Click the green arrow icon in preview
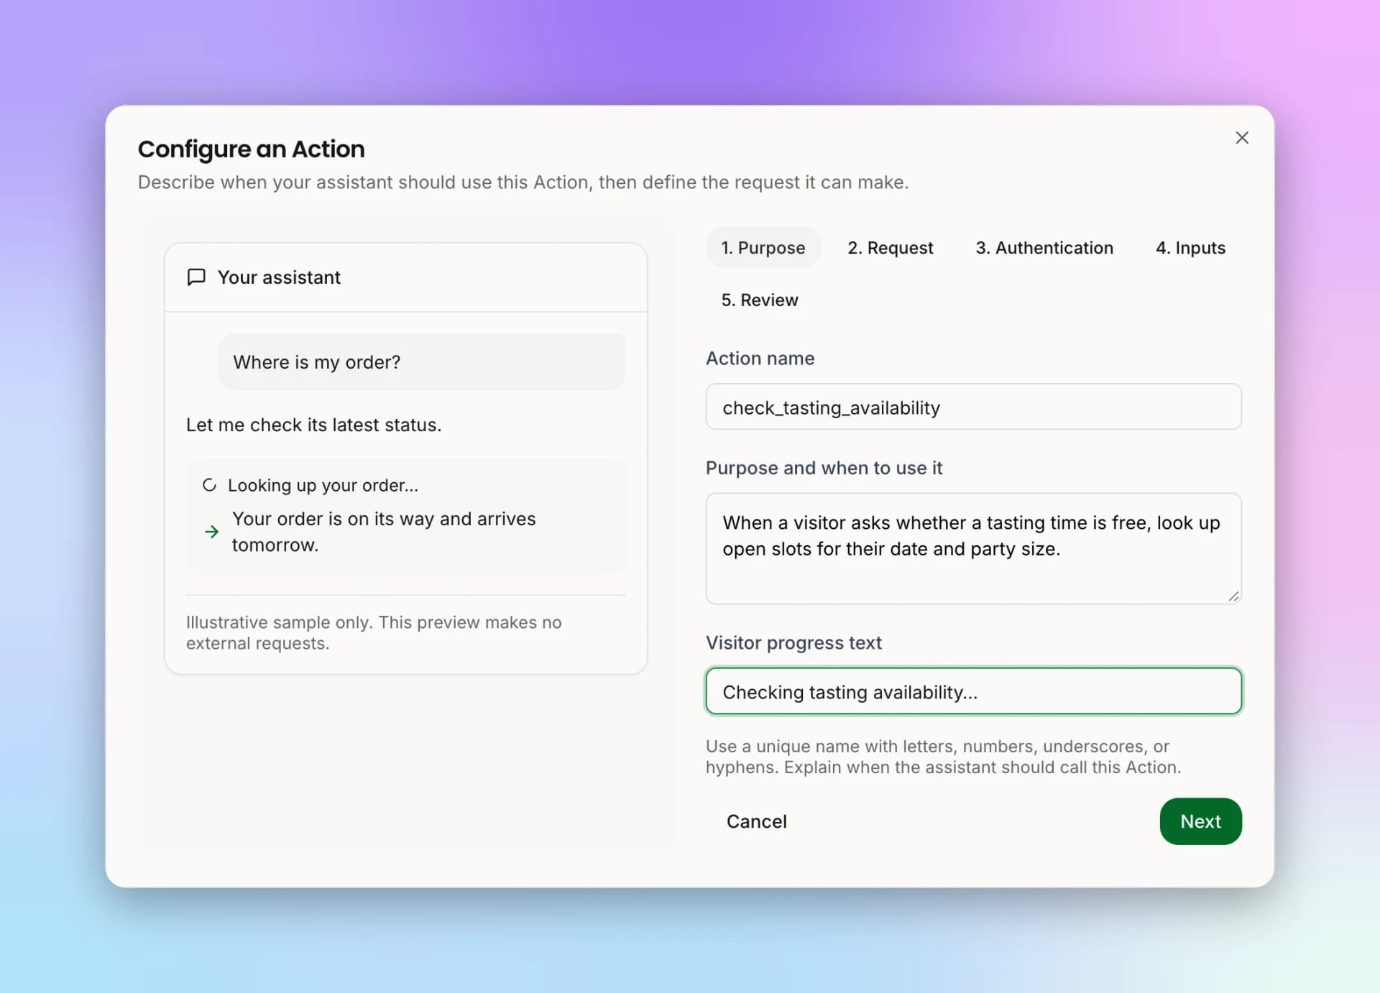The width and height of the screenshot is (1380, 993). coord(211,532)
